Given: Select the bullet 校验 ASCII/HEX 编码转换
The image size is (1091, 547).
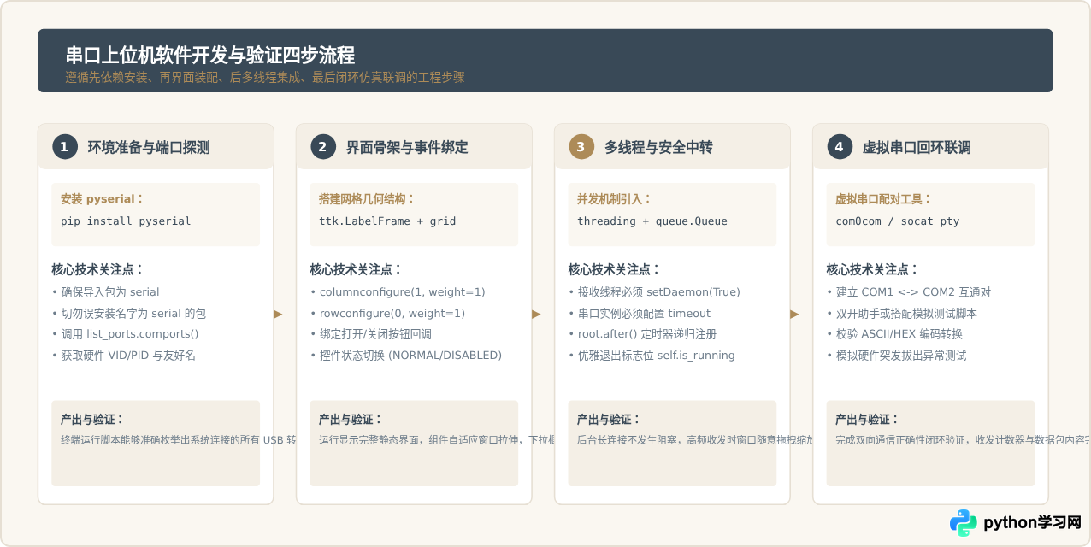Looking at the screenshot, I should tap(894, 334).
